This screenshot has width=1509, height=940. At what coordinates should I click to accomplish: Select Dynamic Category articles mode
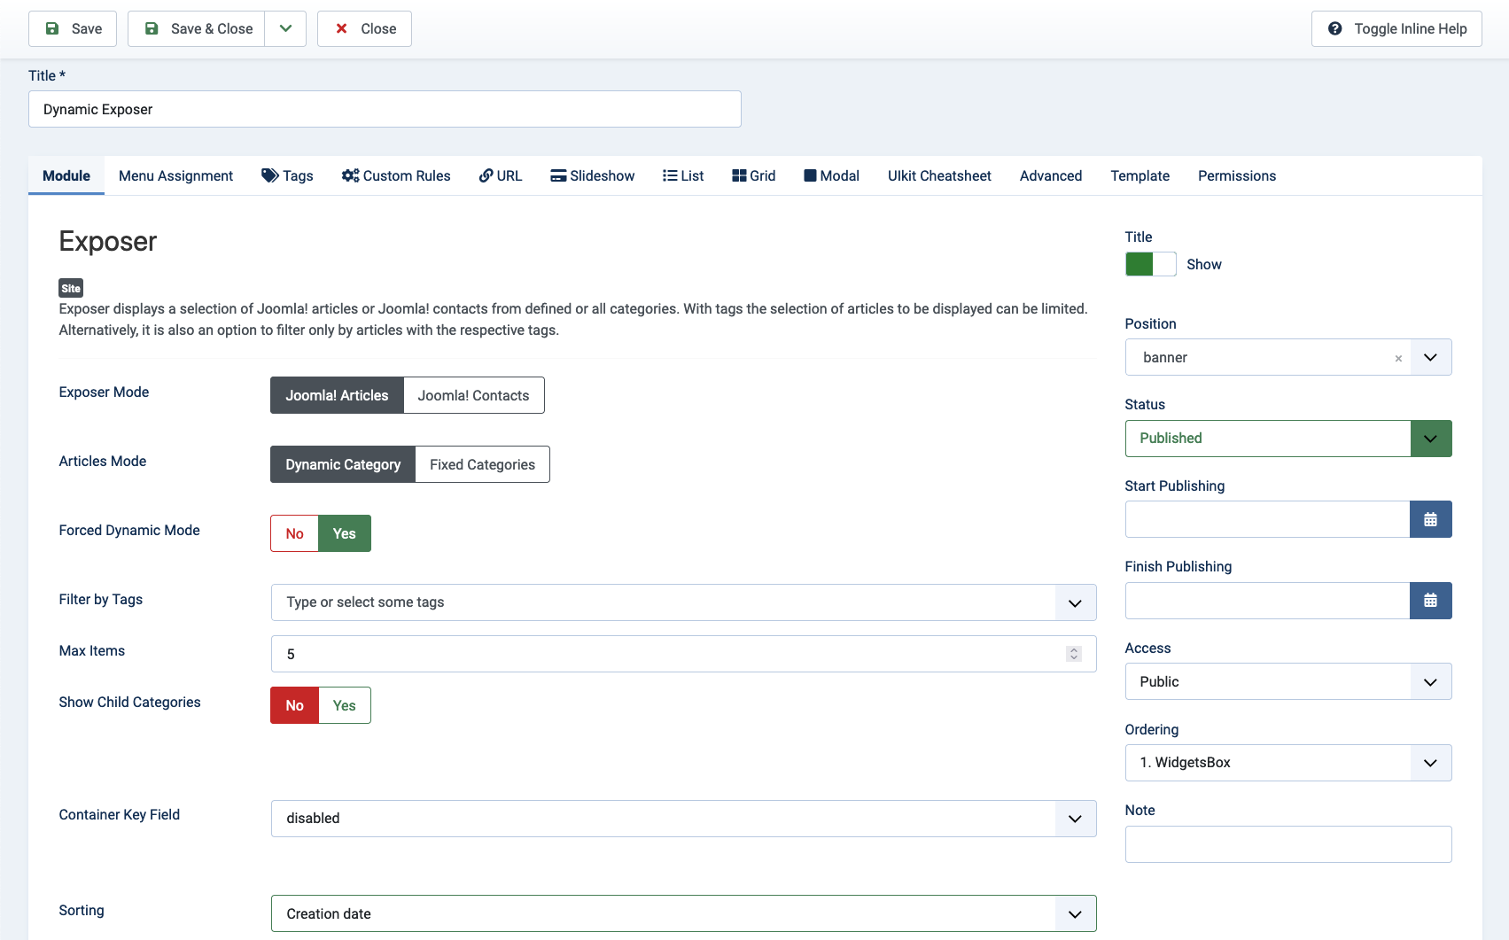(343, 464)
